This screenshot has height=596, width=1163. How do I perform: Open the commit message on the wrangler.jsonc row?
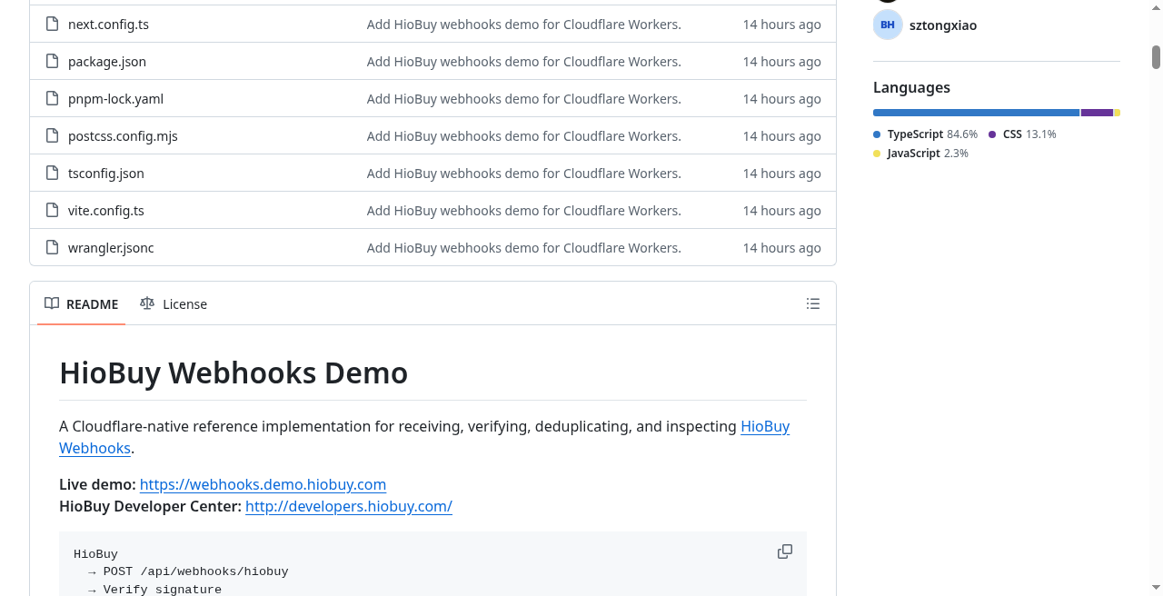tap(523, 248)
